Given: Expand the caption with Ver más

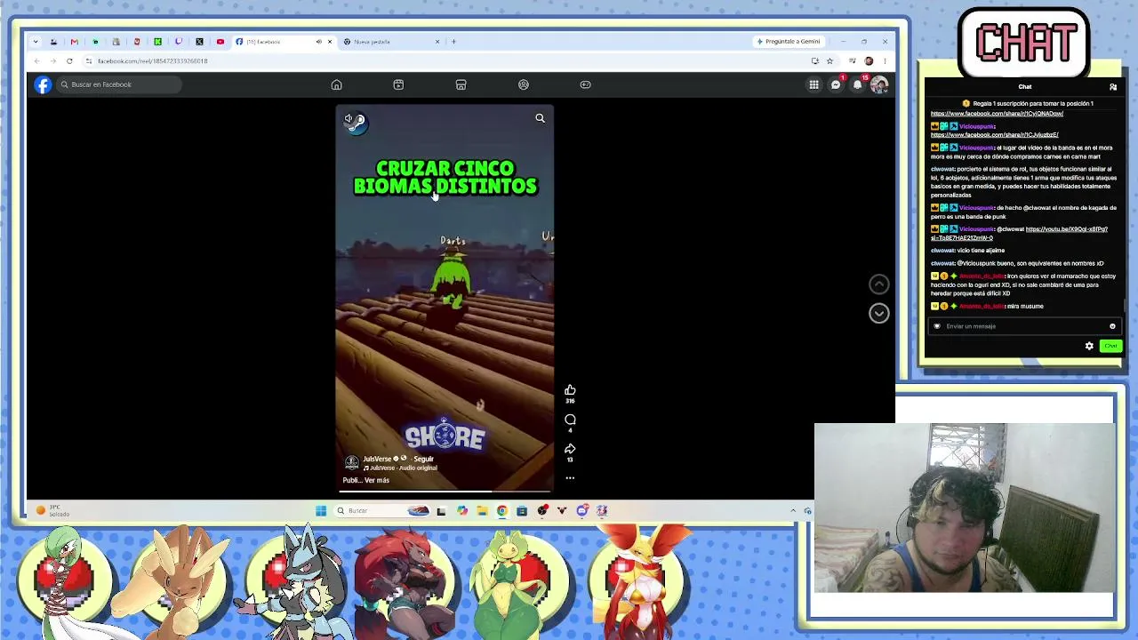Looking at the screenshot, I should [x=377, y=480].
